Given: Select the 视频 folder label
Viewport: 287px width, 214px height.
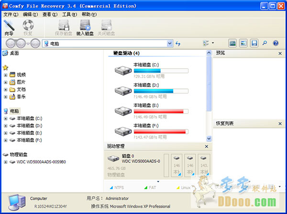Looking at the screenshot, I should click(21, 75).
